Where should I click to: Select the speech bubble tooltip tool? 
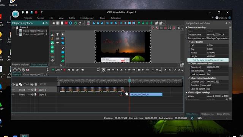tap(57, 43)
